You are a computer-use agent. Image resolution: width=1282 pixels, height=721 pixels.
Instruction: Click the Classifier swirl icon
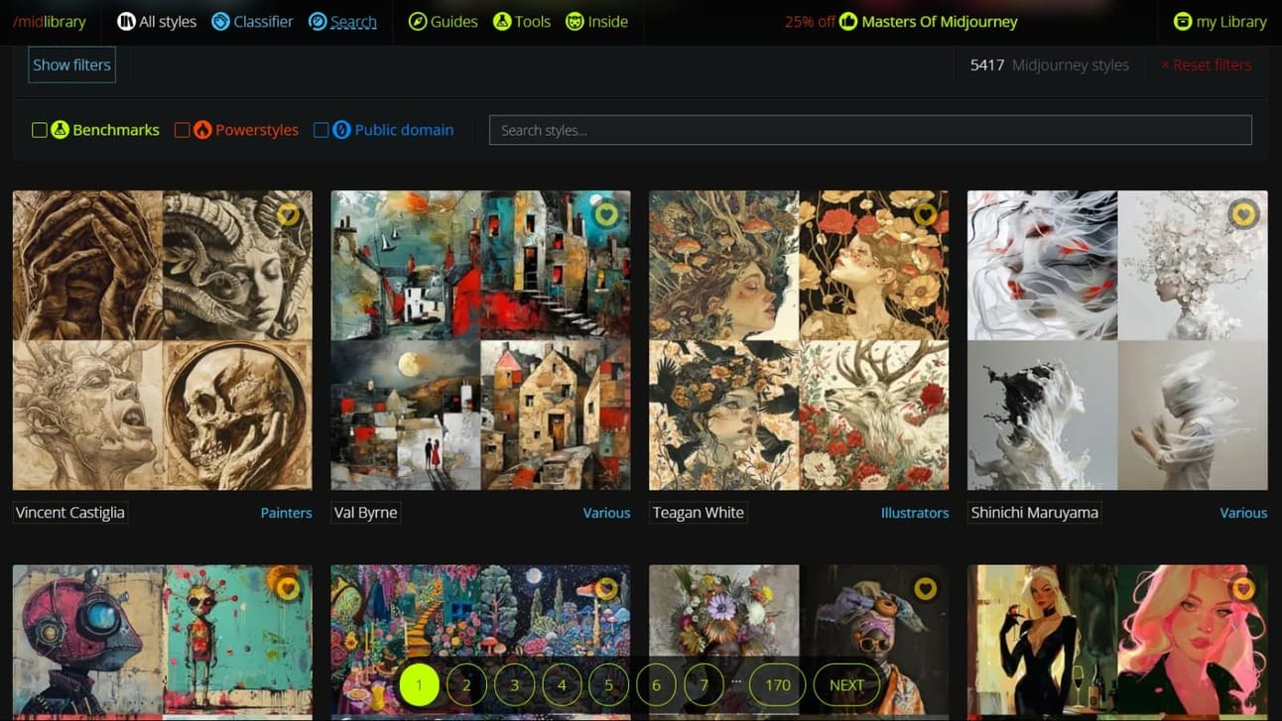coord(220,22)
